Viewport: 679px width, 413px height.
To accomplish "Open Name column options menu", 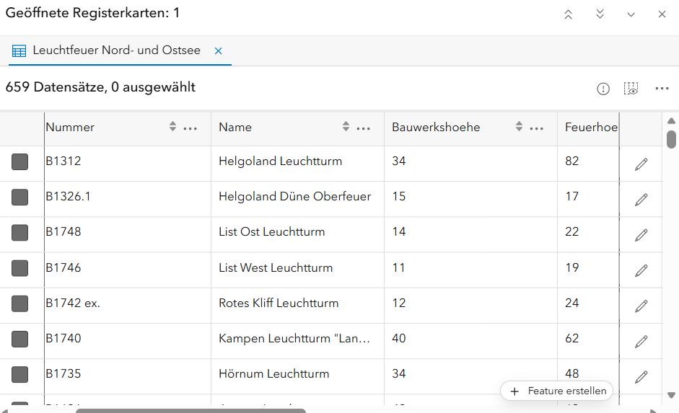I will click(364, 128).
